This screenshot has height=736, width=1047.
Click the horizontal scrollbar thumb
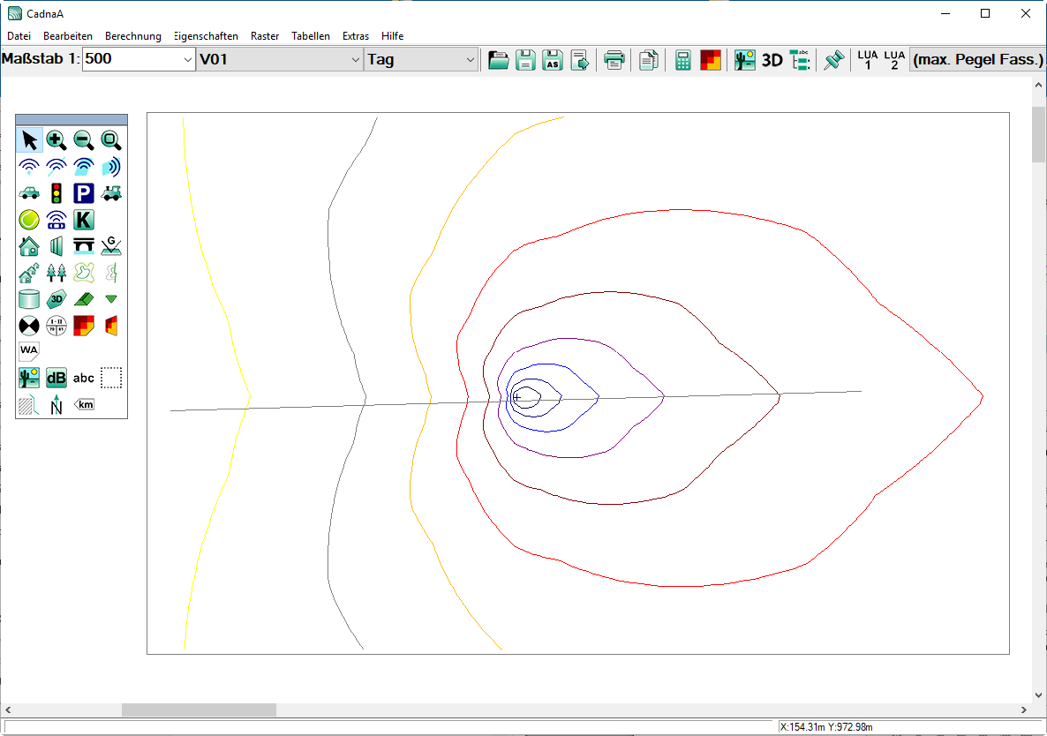click(x=199, y=710)
